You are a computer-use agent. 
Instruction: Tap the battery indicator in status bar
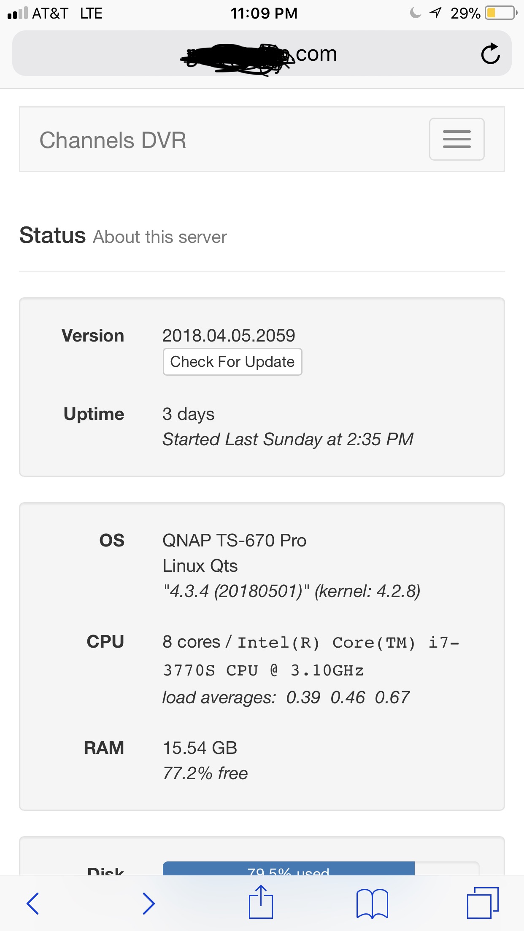point(501,13)
